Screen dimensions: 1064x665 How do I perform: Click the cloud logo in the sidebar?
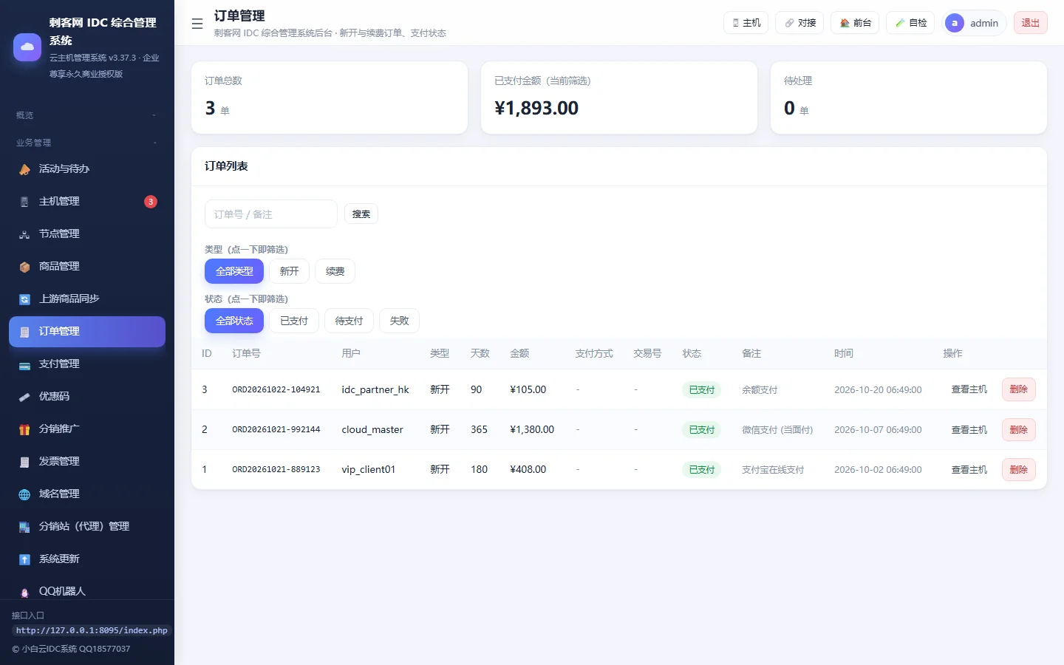pos(27,47)
